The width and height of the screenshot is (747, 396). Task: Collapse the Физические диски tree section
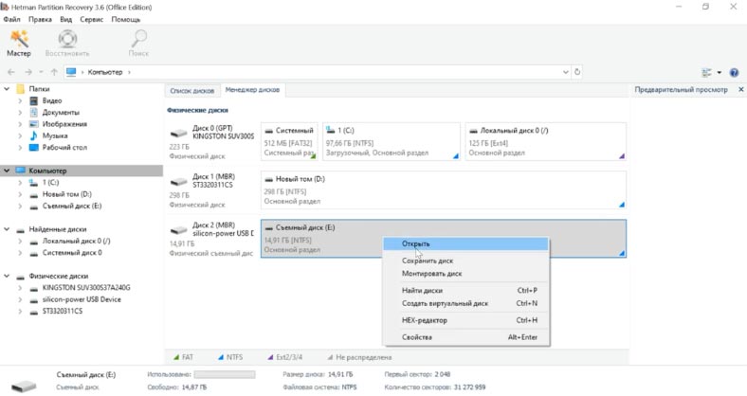tap(7, 276)
